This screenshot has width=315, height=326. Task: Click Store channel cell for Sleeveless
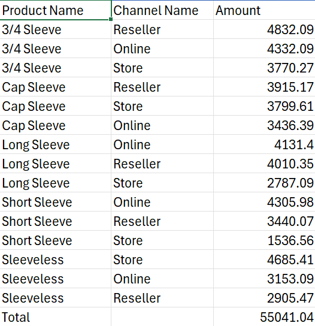click(162, 259)
